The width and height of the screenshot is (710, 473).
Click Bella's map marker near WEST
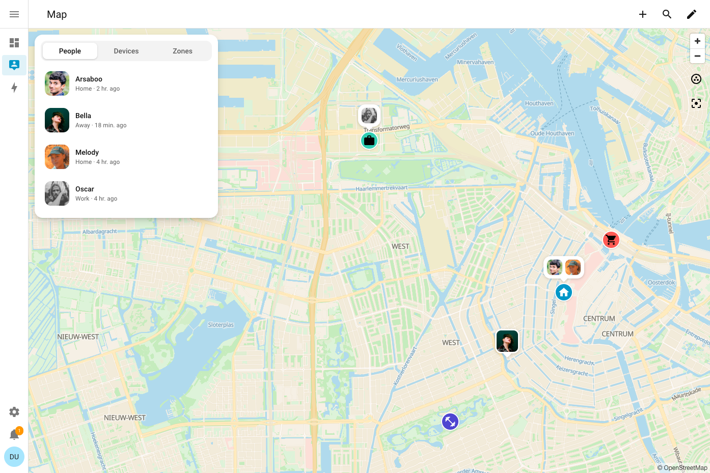click(x=507, y=341)
